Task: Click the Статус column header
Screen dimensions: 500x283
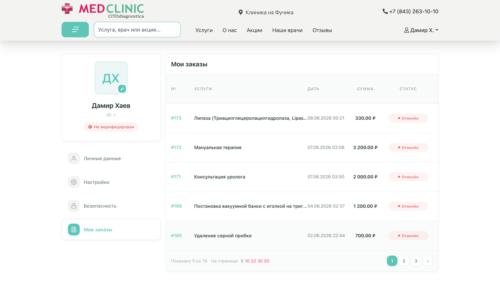Action: coord(408,89)
